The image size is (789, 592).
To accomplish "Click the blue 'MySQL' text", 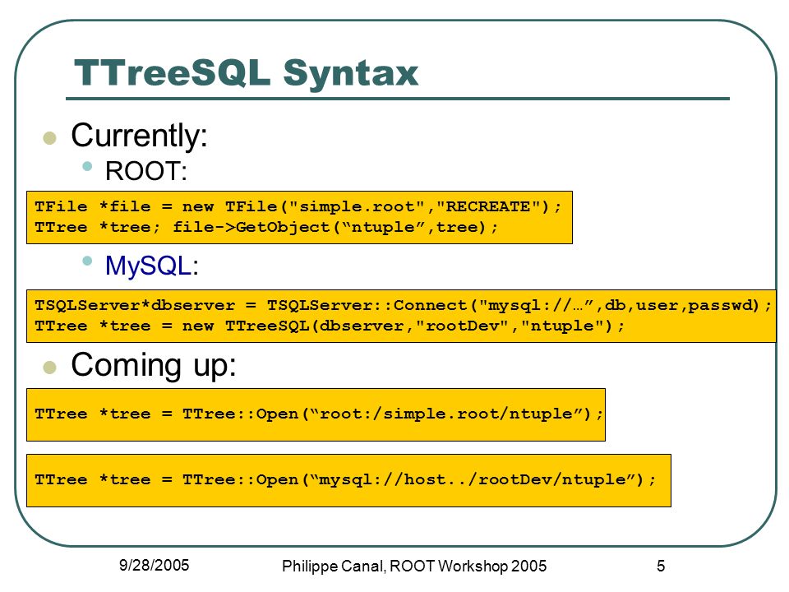I will tap(148, 266).
